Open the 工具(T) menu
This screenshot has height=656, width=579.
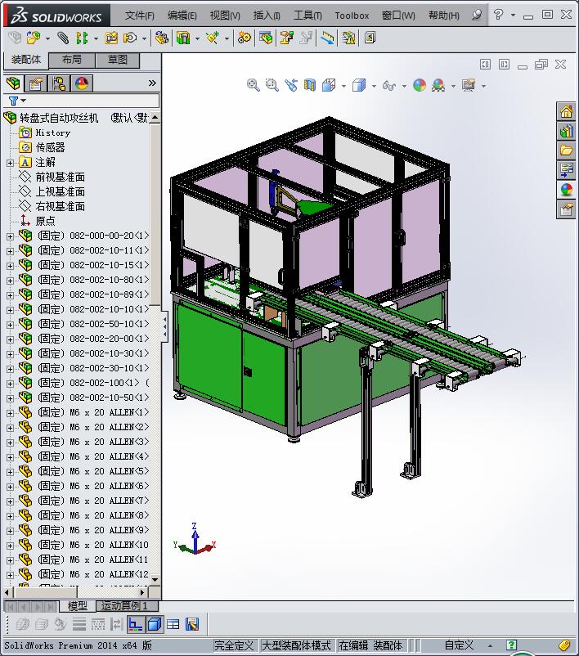point(307,16)
